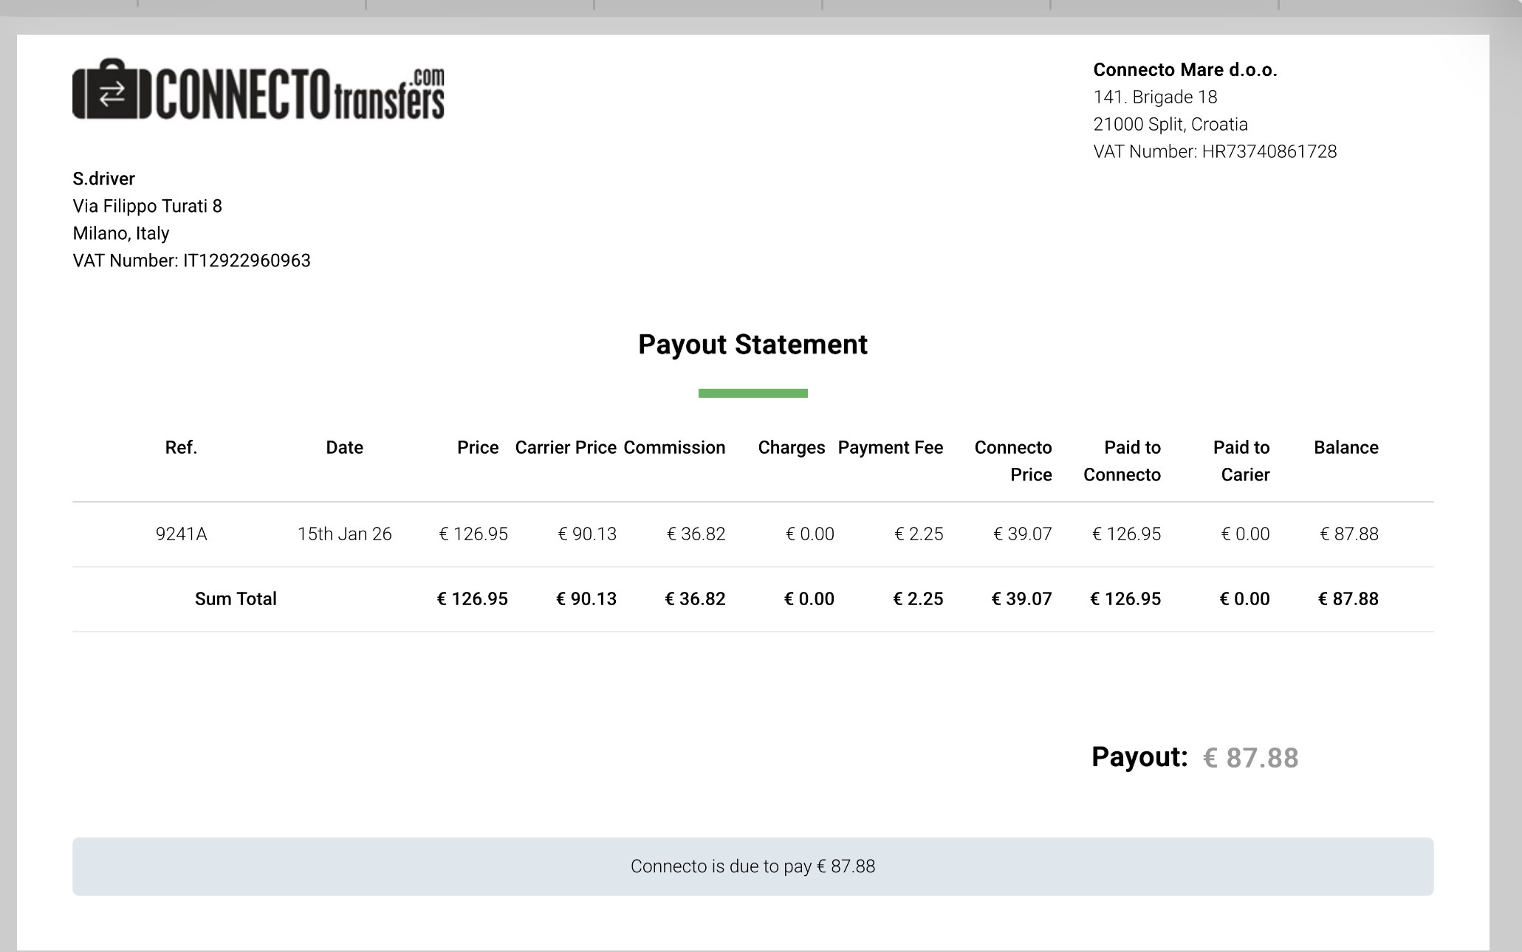Click the Ref. column header
The image size is (1522, 952).
[x=181, y=447]
